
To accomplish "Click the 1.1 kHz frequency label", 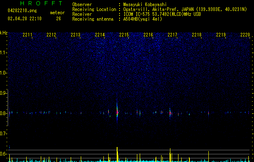I will pos(3,53).
